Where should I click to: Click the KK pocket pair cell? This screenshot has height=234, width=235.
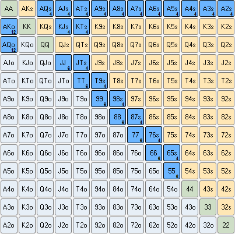[x=27, y=27]
